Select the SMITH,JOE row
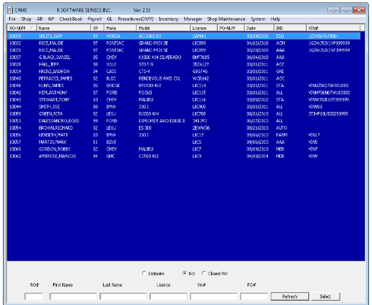The width and height of the screenshot is (372, 305). (x=184, y=107)
